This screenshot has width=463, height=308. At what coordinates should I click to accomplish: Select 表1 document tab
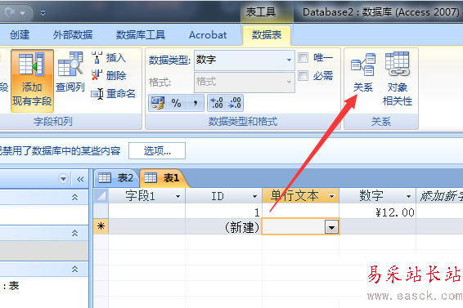(x=164, y=178)
